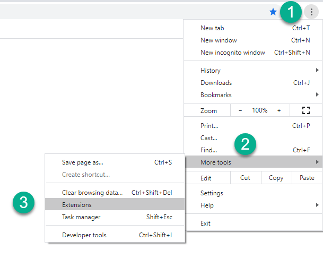Image resolution: width=323 pixels, height=276 pixels.
Task: Open Downloads from the menu
Action: coord(254,83)
